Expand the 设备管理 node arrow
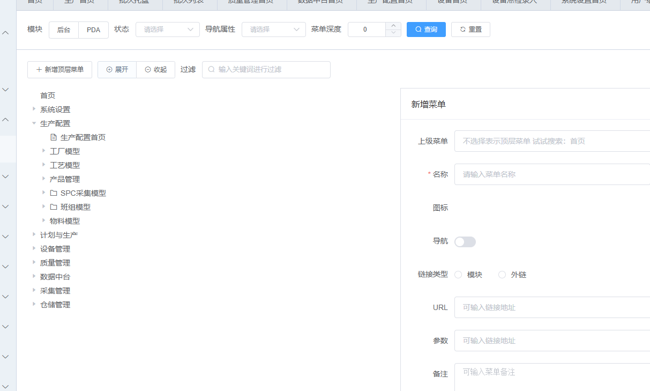The width and height of the screenshot is (650, 391). pos(34,248)
